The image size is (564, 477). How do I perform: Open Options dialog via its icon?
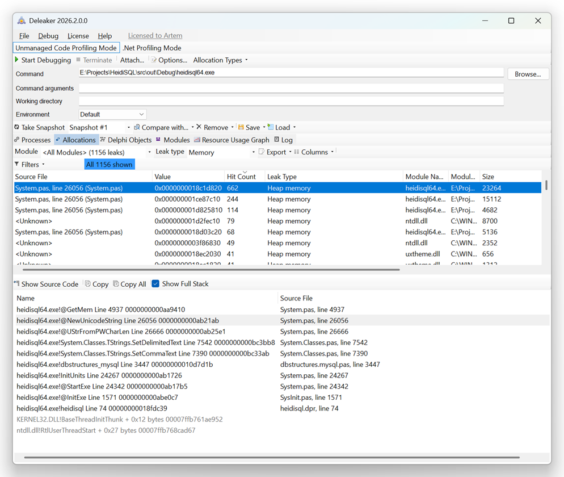pyautogui.click(x=154, y=60)
